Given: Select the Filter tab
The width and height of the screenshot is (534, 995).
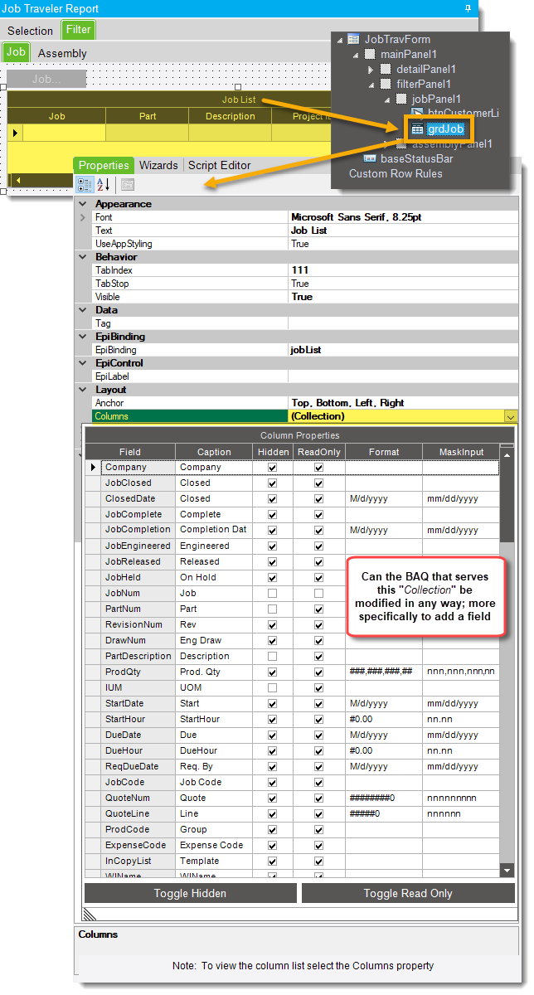Looking at the screenshot, I should pyautogui.click(x=78, y=30).
